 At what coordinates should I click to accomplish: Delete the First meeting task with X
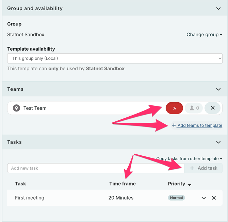tap(214, 198)
